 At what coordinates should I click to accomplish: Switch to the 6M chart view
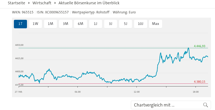click(x=81, y=24)
